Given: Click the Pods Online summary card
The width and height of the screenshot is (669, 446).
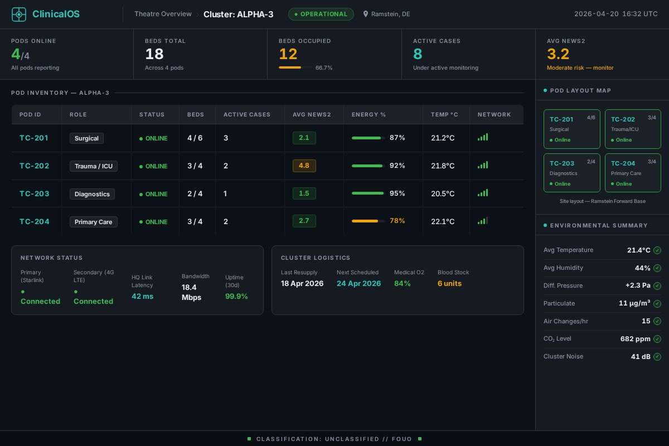Looking at the screenshot, I should [x=67, y=54].
